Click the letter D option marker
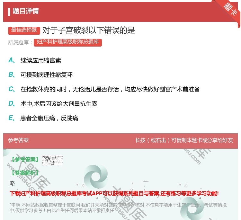This screenshot has width=241, height=220. (x=12, y=104)
